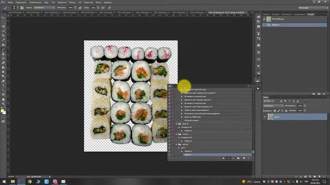Toggle visibility of the layer in Layers panel
Viewport: 330px width, 185px height.
(x=265, y=117)
